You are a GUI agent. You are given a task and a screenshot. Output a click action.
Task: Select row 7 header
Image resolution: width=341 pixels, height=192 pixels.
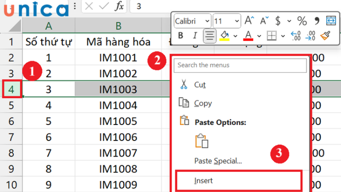point(12,137)
